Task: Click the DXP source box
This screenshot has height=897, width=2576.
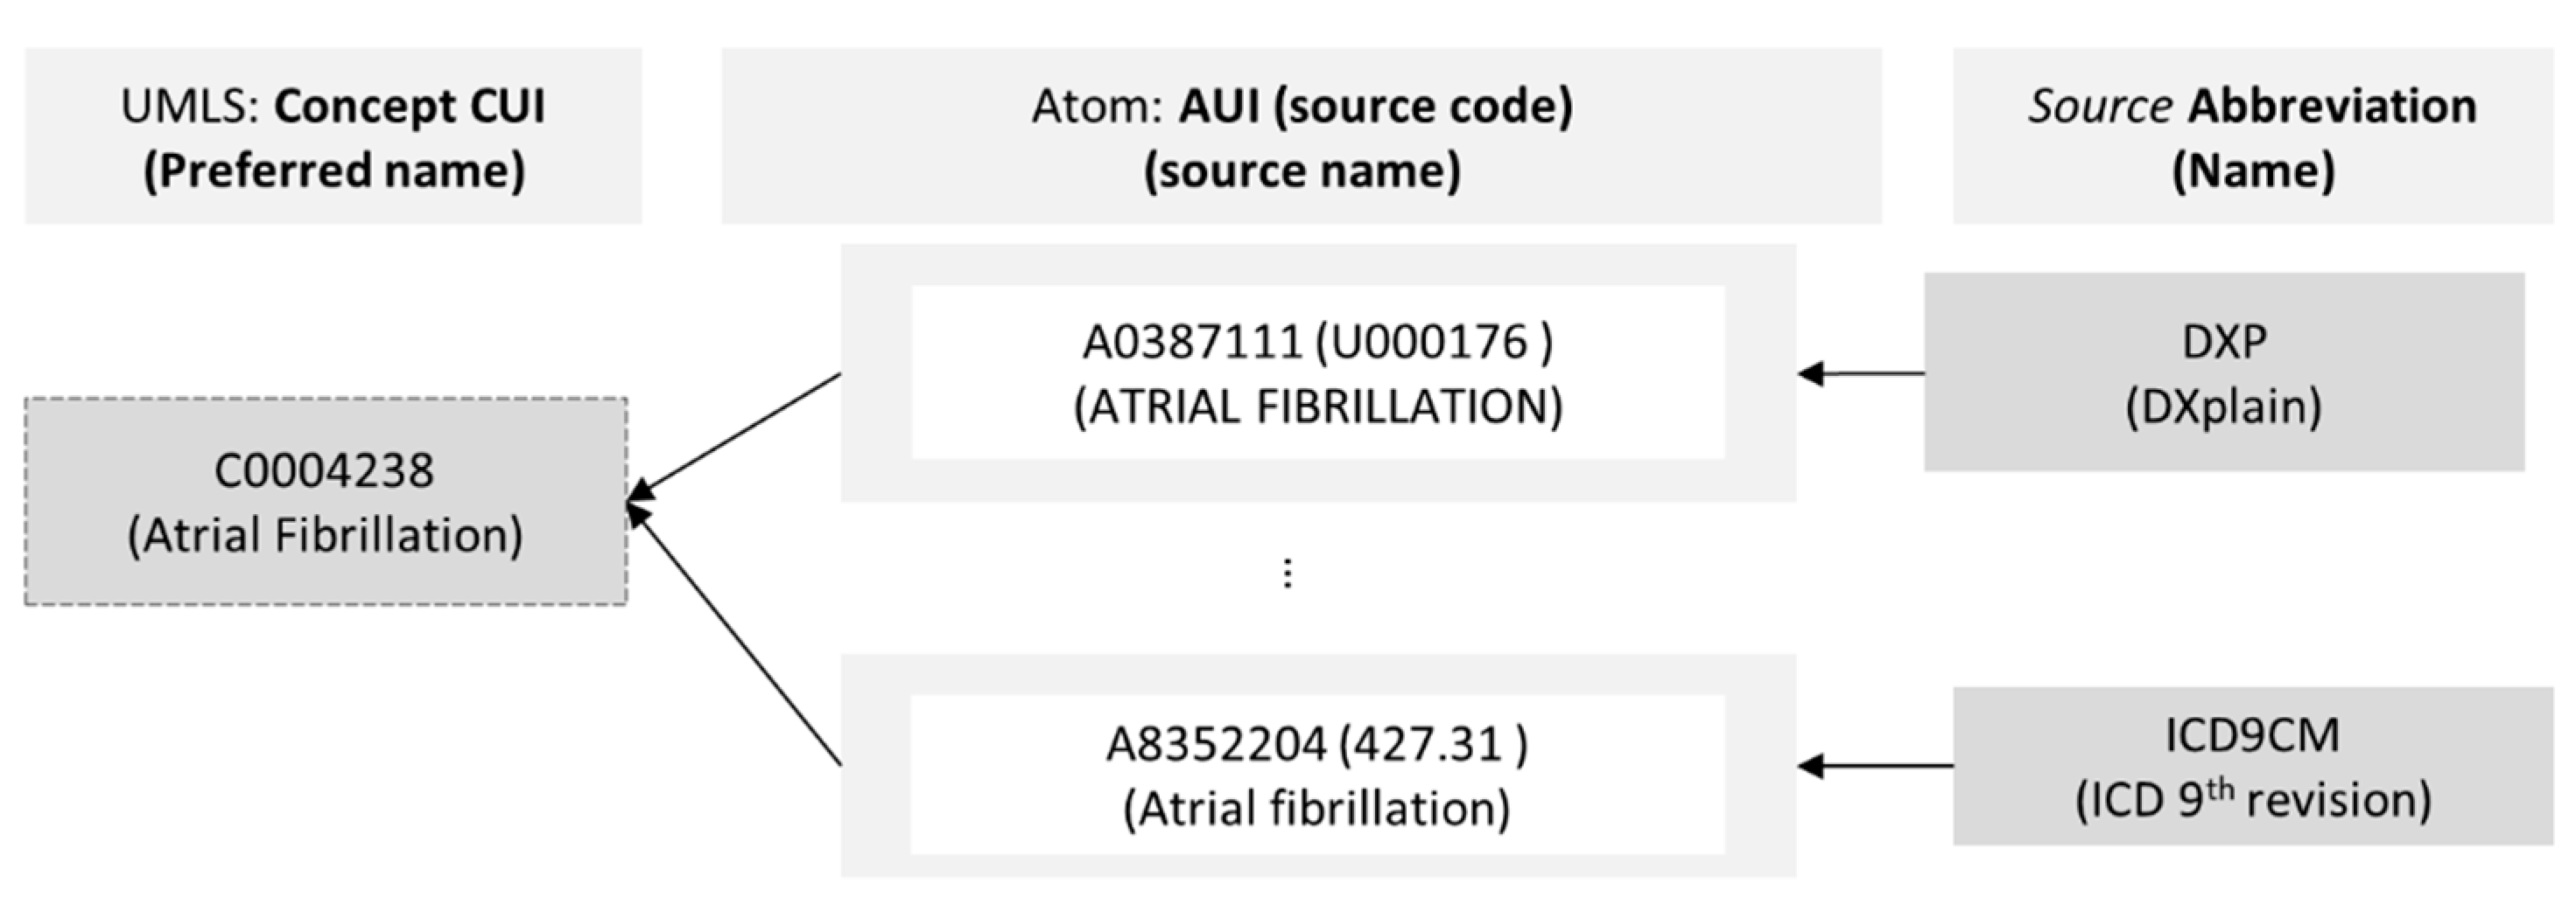Action: [x=2223, y=372]
